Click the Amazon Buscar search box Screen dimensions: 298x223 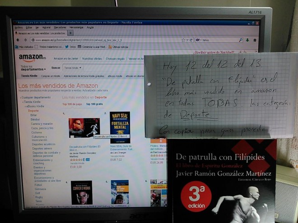(x=113, y=68)
